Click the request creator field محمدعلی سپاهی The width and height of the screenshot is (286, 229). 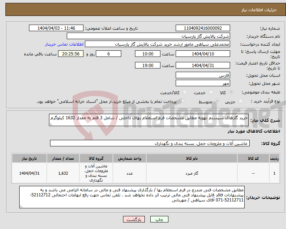click(158, 44)
